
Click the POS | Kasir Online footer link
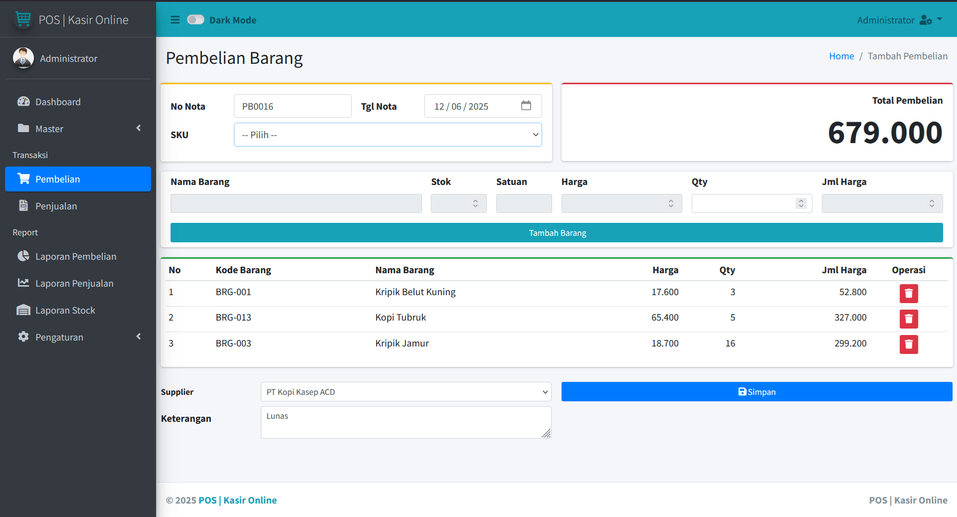point(237,500)
